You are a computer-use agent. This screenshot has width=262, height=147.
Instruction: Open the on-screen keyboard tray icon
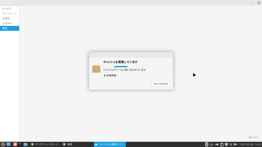pos(212,144)
